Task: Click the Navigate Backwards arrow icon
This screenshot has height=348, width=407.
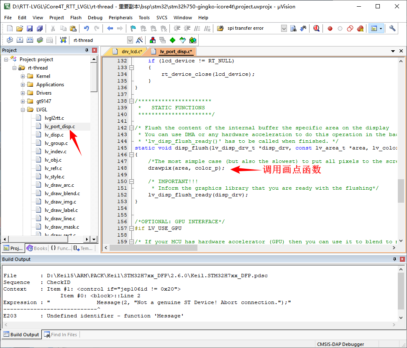Action: click(110, 28)
